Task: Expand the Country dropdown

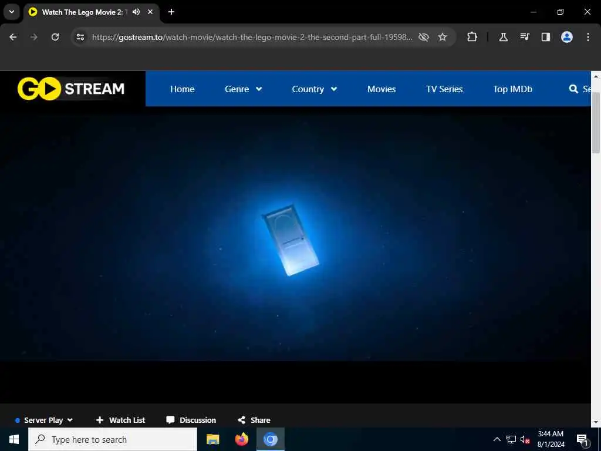Action: click(x=315, y=89)
